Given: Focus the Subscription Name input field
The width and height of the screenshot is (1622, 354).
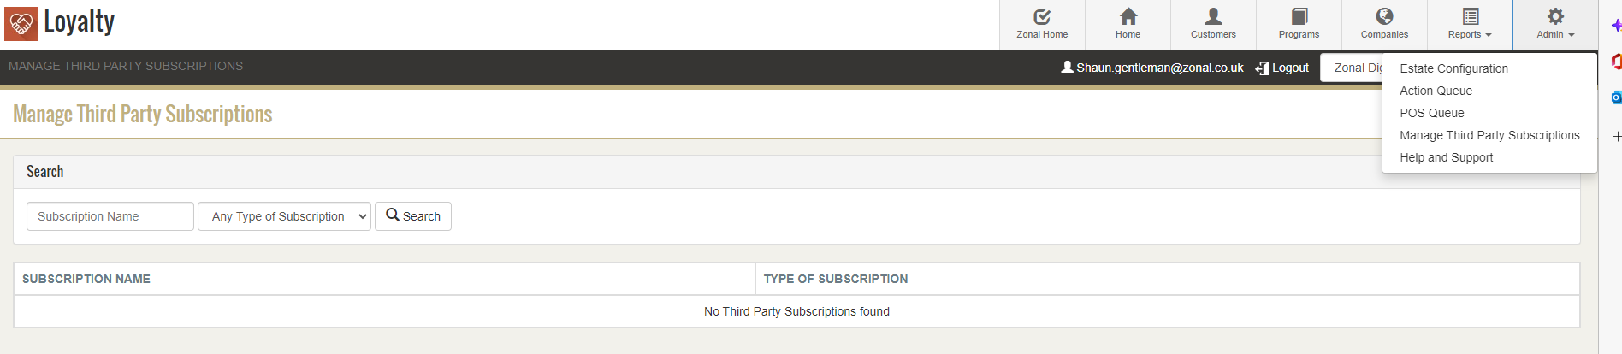Looking at the screenshot, I should click(110, 216).
